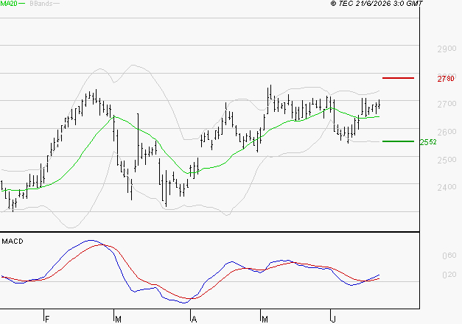This screenshot has width=462, height=324.
Task: Click the F month marker on time axis
Action: click(x=47, y=320)
